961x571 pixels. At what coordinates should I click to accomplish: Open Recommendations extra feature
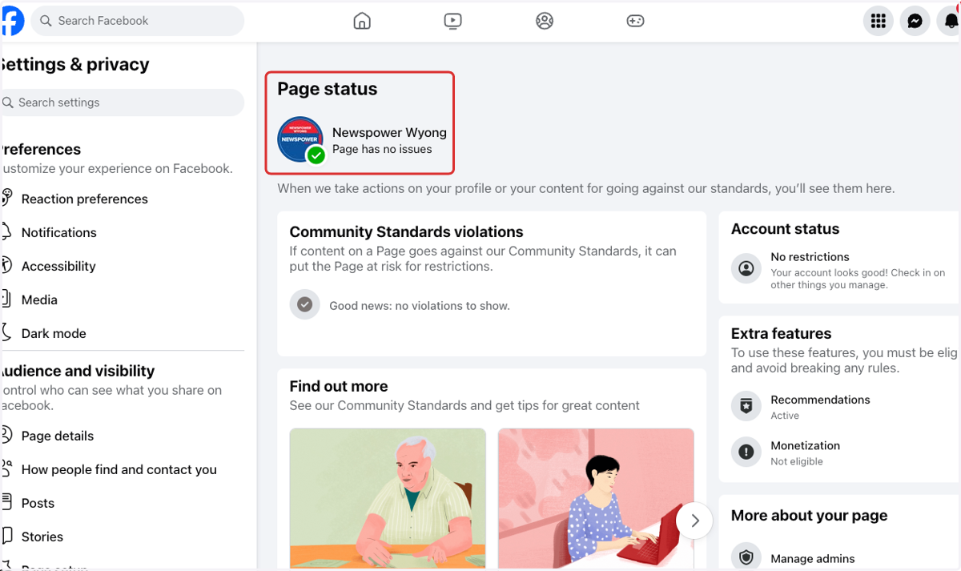tap(845, 406)
